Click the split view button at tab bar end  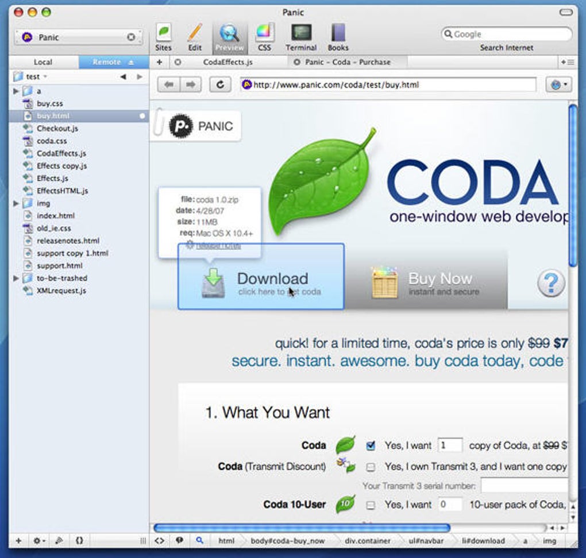click(x=567, y=62)
